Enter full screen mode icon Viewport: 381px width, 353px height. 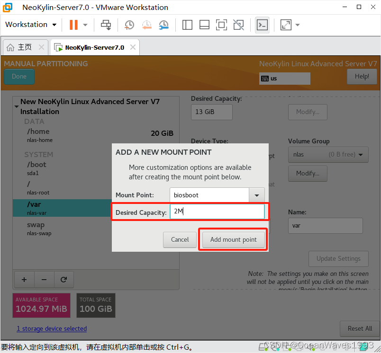coord(221,25)
